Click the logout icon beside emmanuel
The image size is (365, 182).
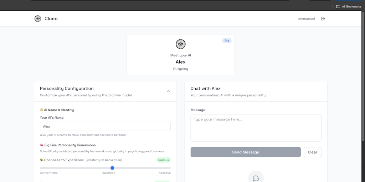coord(323,18)
